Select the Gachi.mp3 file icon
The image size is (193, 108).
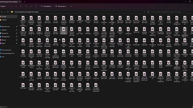click(x=136, y=29)
